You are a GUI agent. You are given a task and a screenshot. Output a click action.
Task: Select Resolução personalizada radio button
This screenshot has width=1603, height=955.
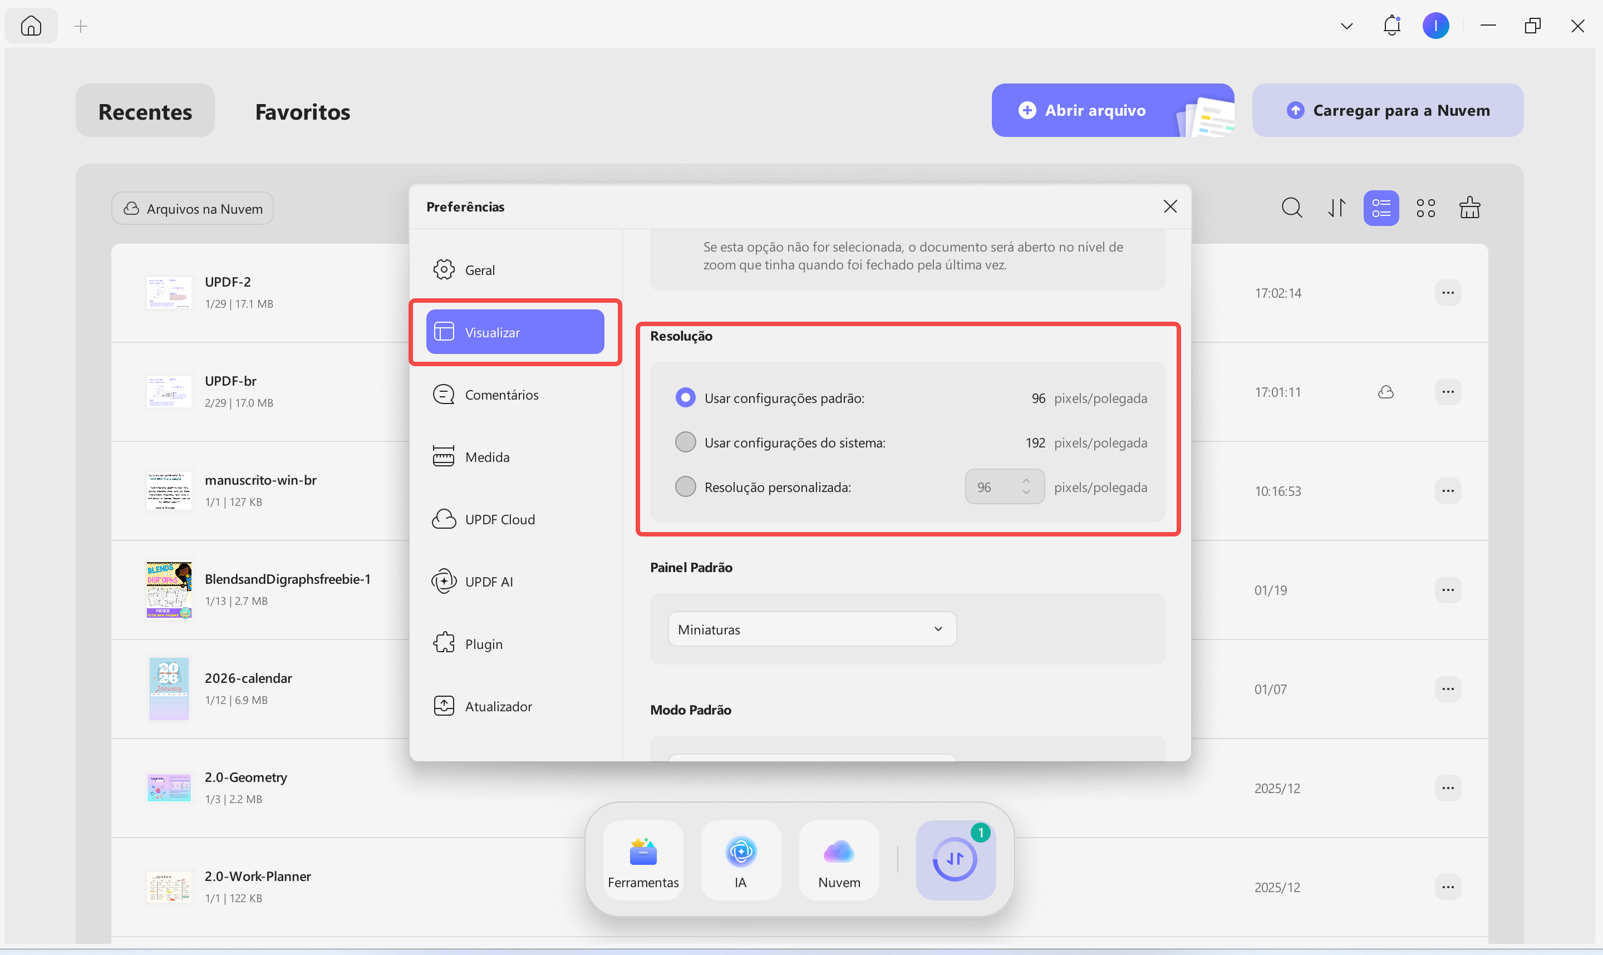685,486
